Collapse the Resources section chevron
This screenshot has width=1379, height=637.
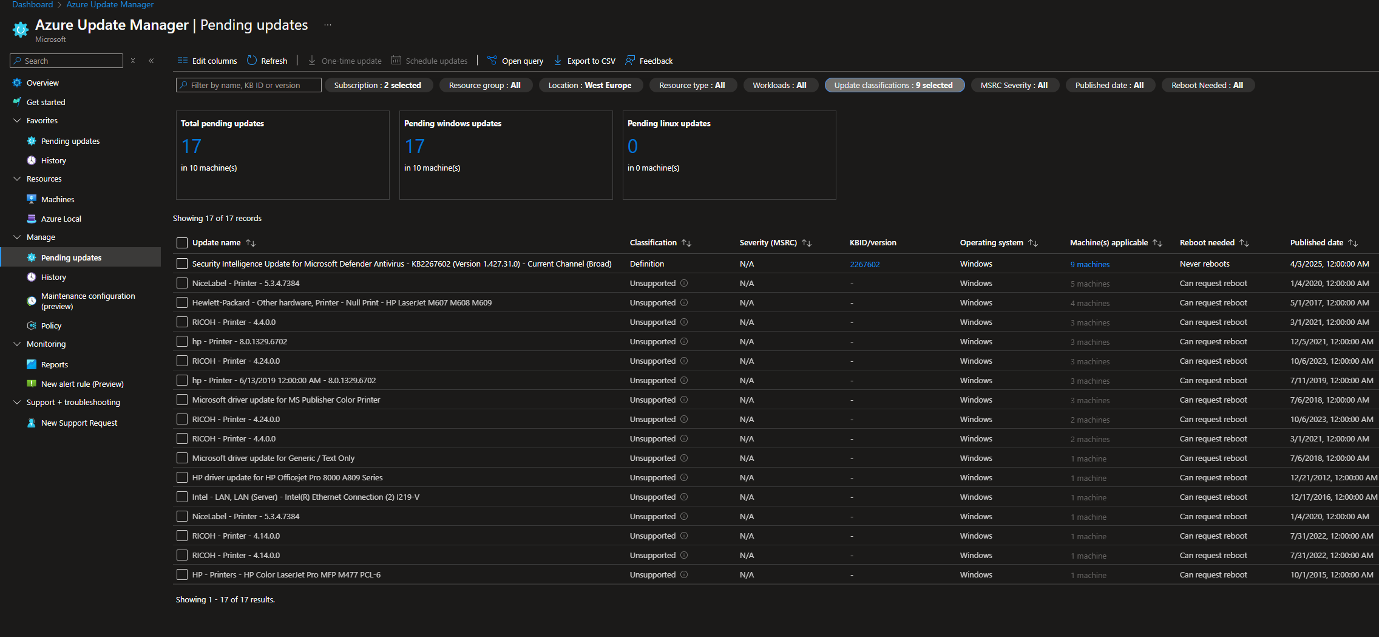click(x=17, y=179)
